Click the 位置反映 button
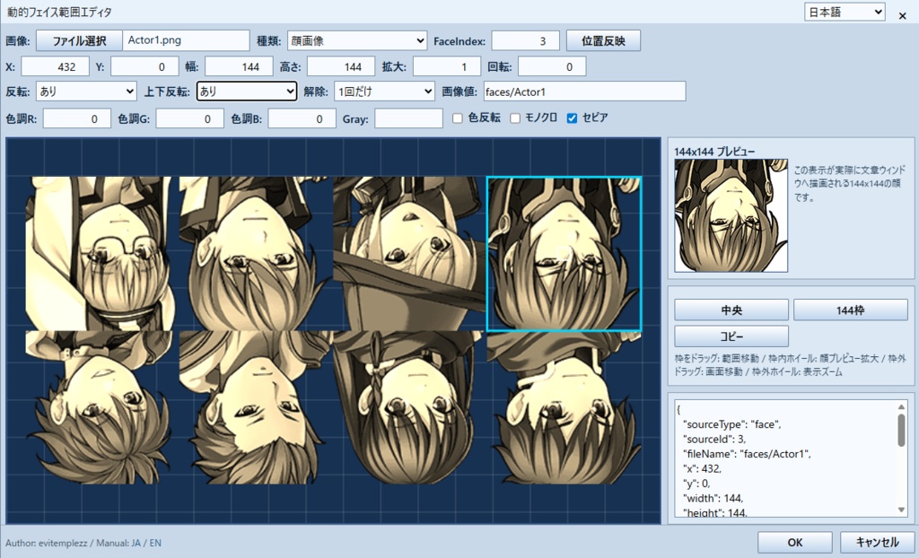The image size is (919, 558). 603,41
